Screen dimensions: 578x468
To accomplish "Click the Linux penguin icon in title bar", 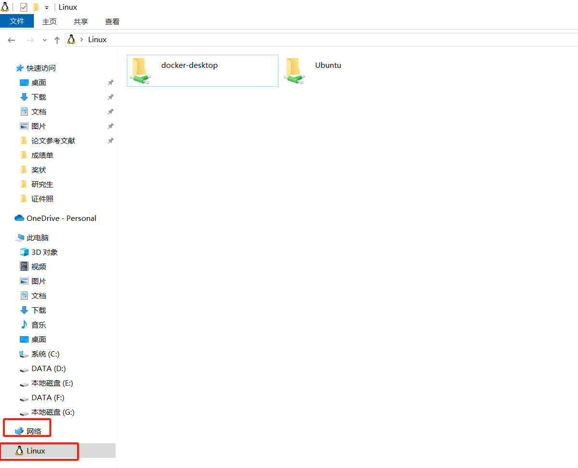I will [x=5, y=7].
